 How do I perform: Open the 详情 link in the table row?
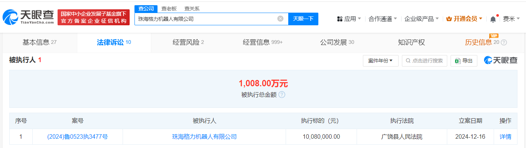(505, 137)
